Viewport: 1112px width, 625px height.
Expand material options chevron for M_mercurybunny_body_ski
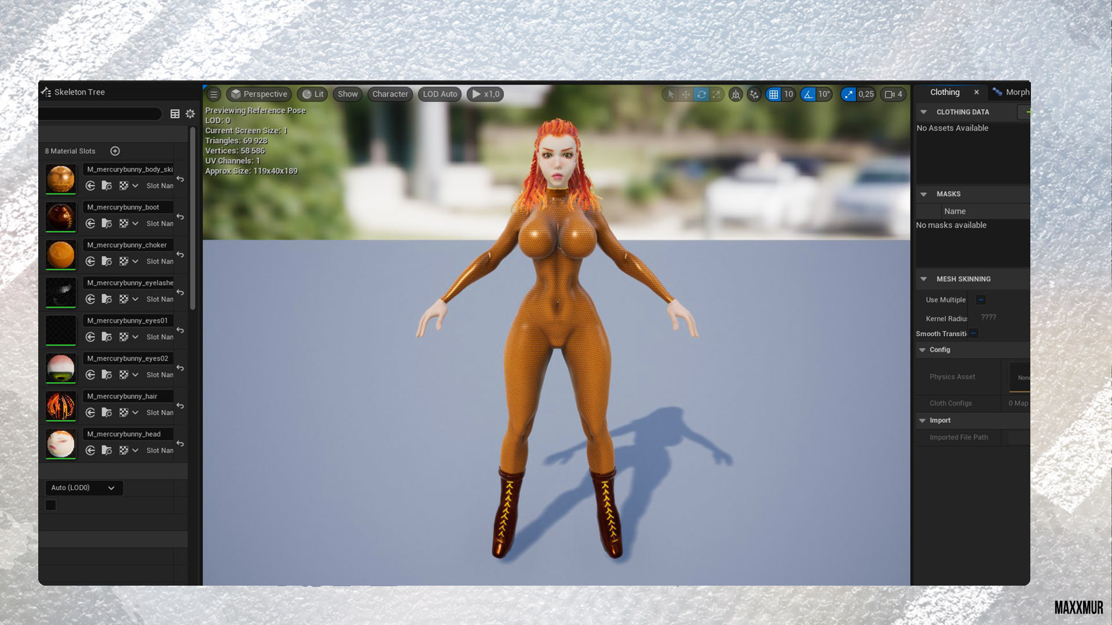click(x=136, y=186)
